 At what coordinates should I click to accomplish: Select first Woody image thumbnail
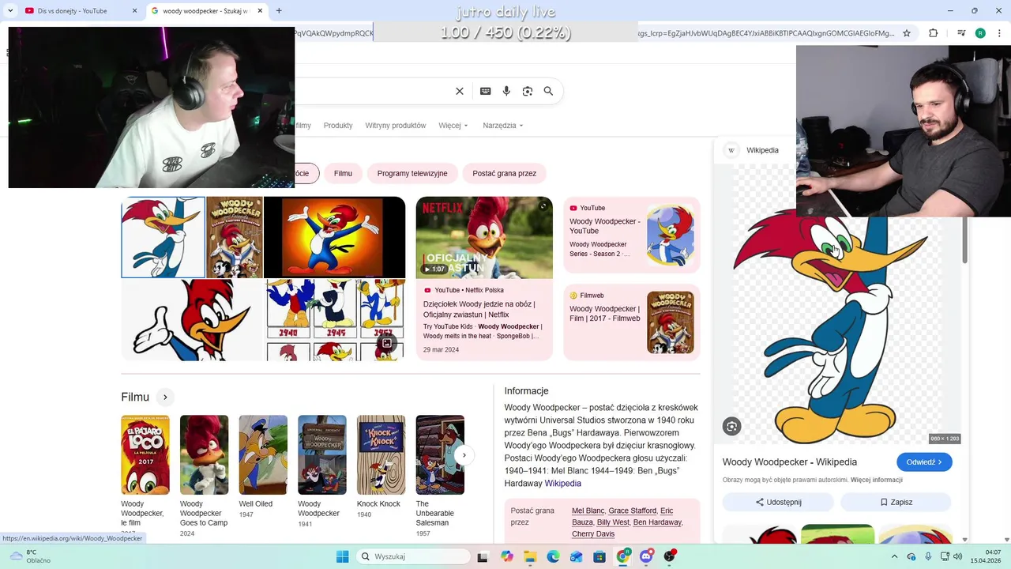click(163, 237)
